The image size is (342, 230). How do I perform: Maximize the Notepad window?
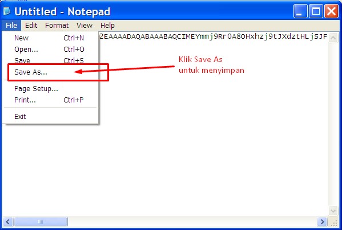(x=316, y=11)
